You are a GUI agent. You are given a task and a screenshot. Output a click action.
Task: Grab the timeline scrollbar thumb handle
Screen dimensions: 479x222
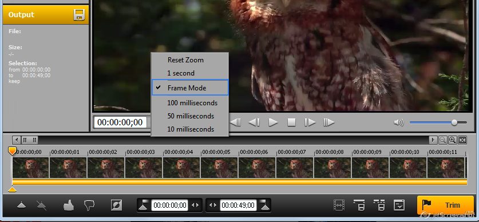click(30, 140)
